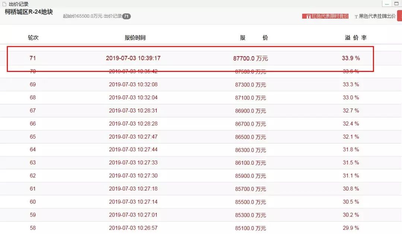Click the 柯桥城区R-24地块 title
The image size is (402, 234).
click(29, 12)
